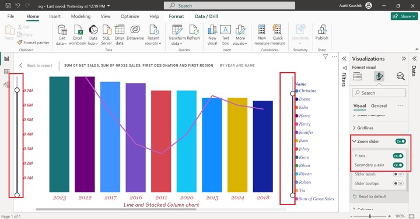Insert a Text box
Viewport: 420px width, 219px height.
[226, 35]
